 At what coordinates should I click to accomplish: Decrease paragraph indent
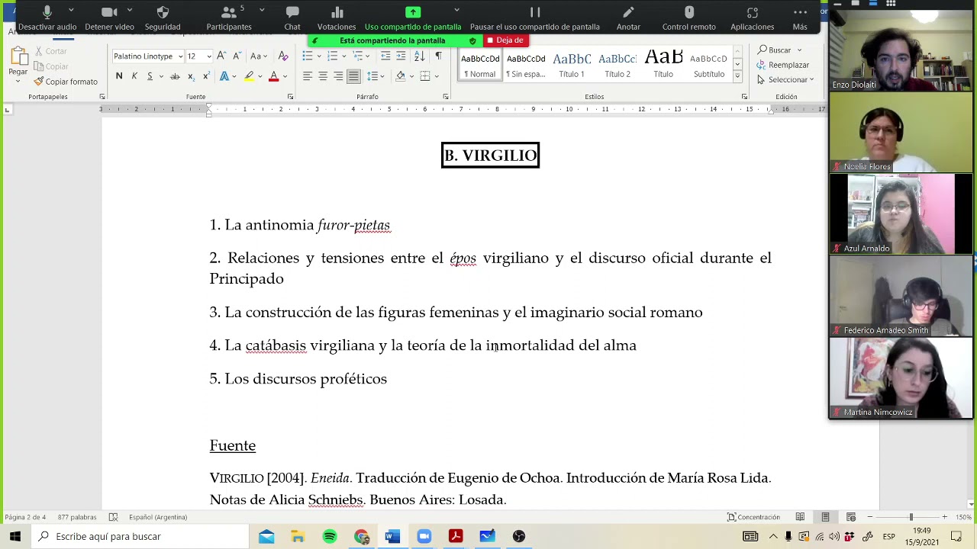pos(385,56)
